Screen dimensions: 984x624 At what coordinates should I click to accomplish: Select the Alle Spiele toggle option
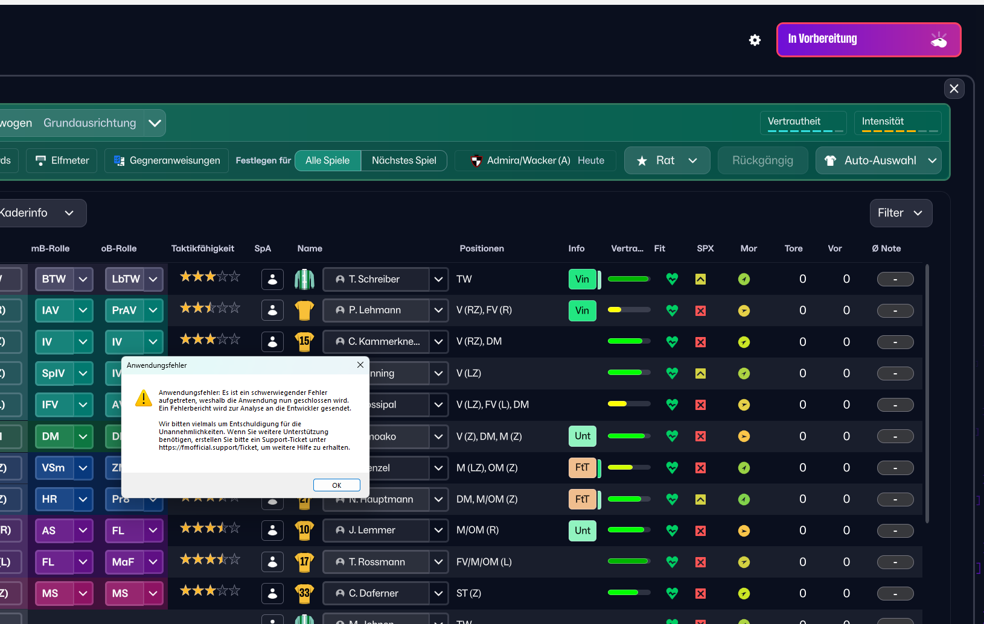[x=327, y=160]
